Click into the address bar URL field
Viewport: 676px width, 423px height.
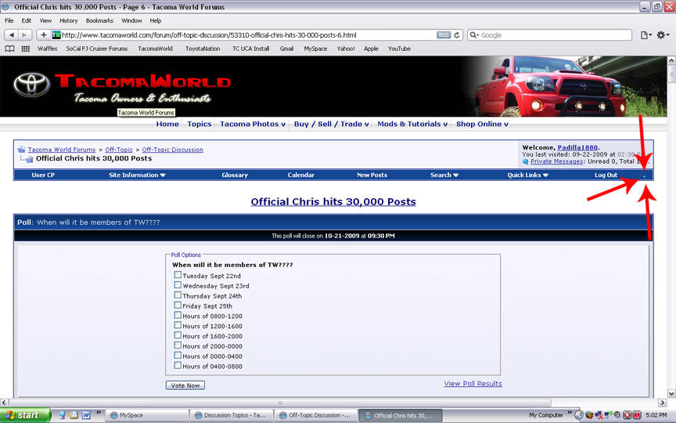[248, 35]
